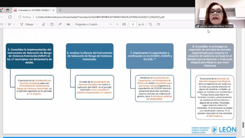Switch to the Presentación INFORME TRIMESTRAL tab
This screenshot has height=138, width=245.
[32, 10]
